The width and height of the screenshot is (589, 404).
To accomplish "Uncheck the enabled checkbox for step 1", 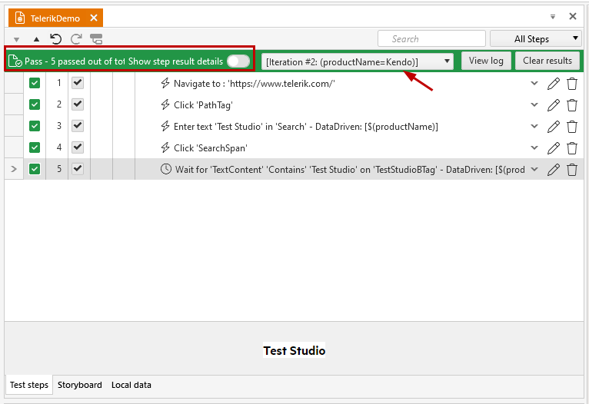I will 78,83.
